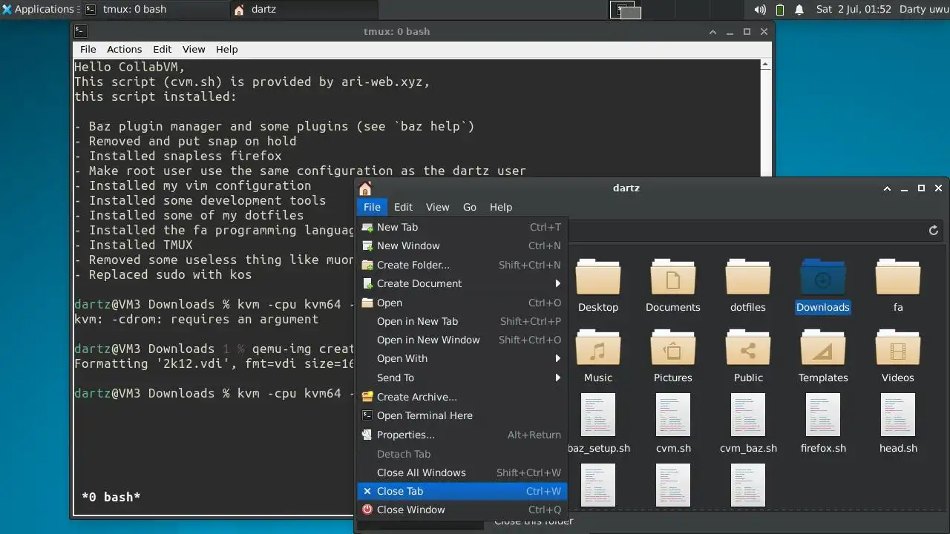This screenshot has height=534, width=950.
Task: Choose Open in New Tab entry
Action: (x=462, y=321)
